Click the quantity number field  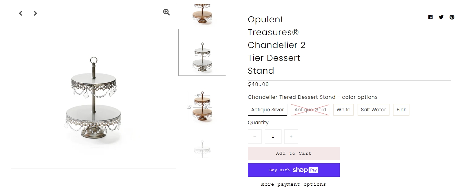273,136
